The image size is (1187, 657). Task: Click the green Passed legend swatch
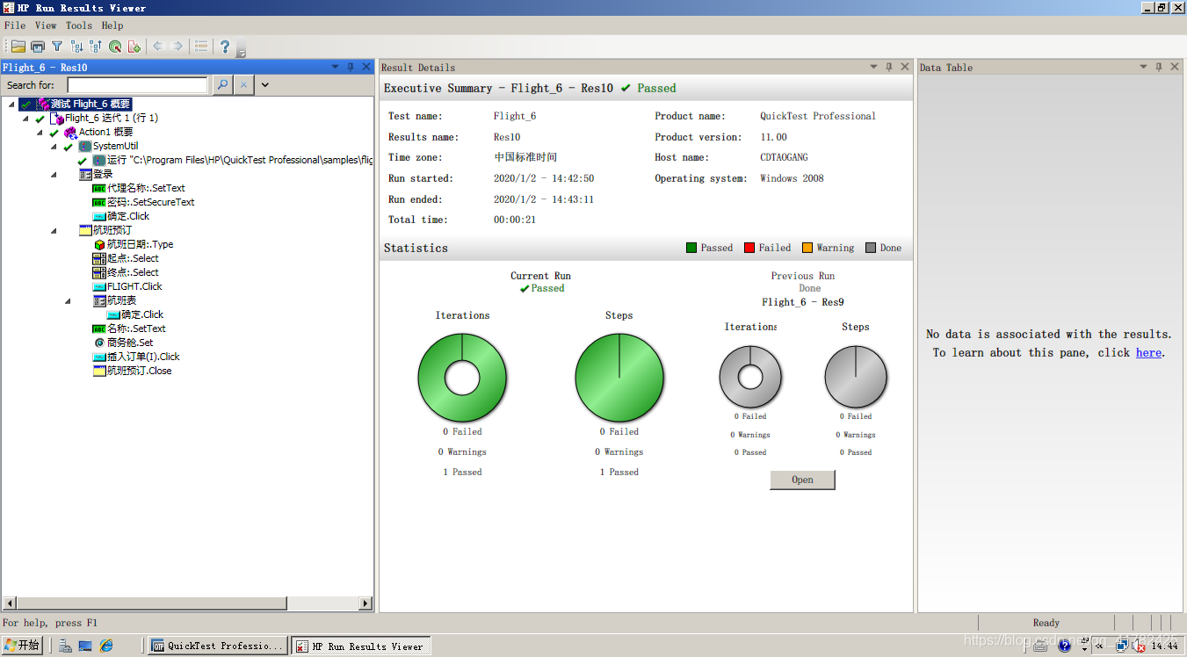pyautogui.click(x=691, y=248)
